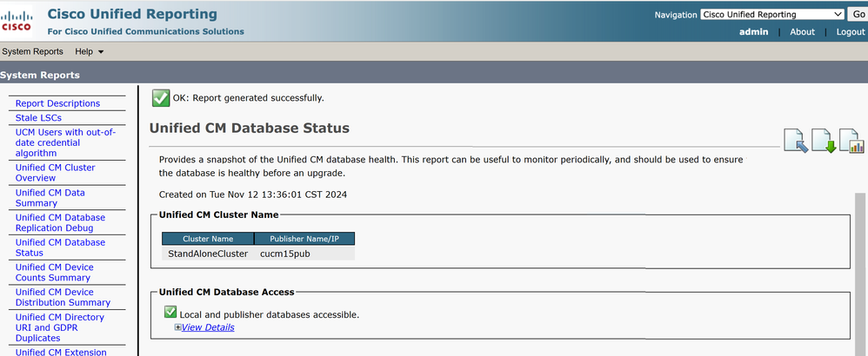868x356 pixels.
Task: Open Unified CM Device Distribution Summary report
Action: tap(63, 298)
